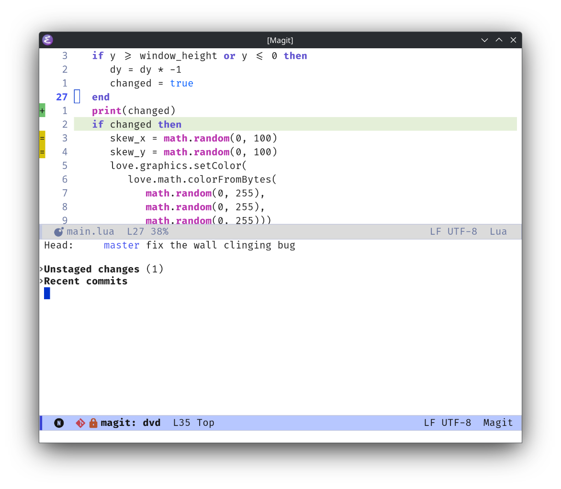The image size is (561, 489).
Task: Click the 'L27 38%' position indicator
Action: click(148, 232)
